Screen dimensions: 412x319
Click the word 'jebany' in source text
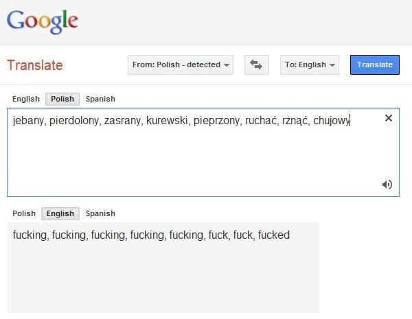click(x=28, y=121)
